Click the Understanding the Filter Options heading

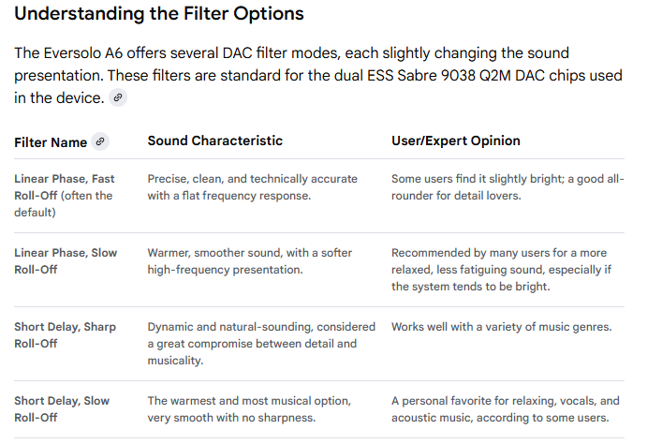[159, 14]
